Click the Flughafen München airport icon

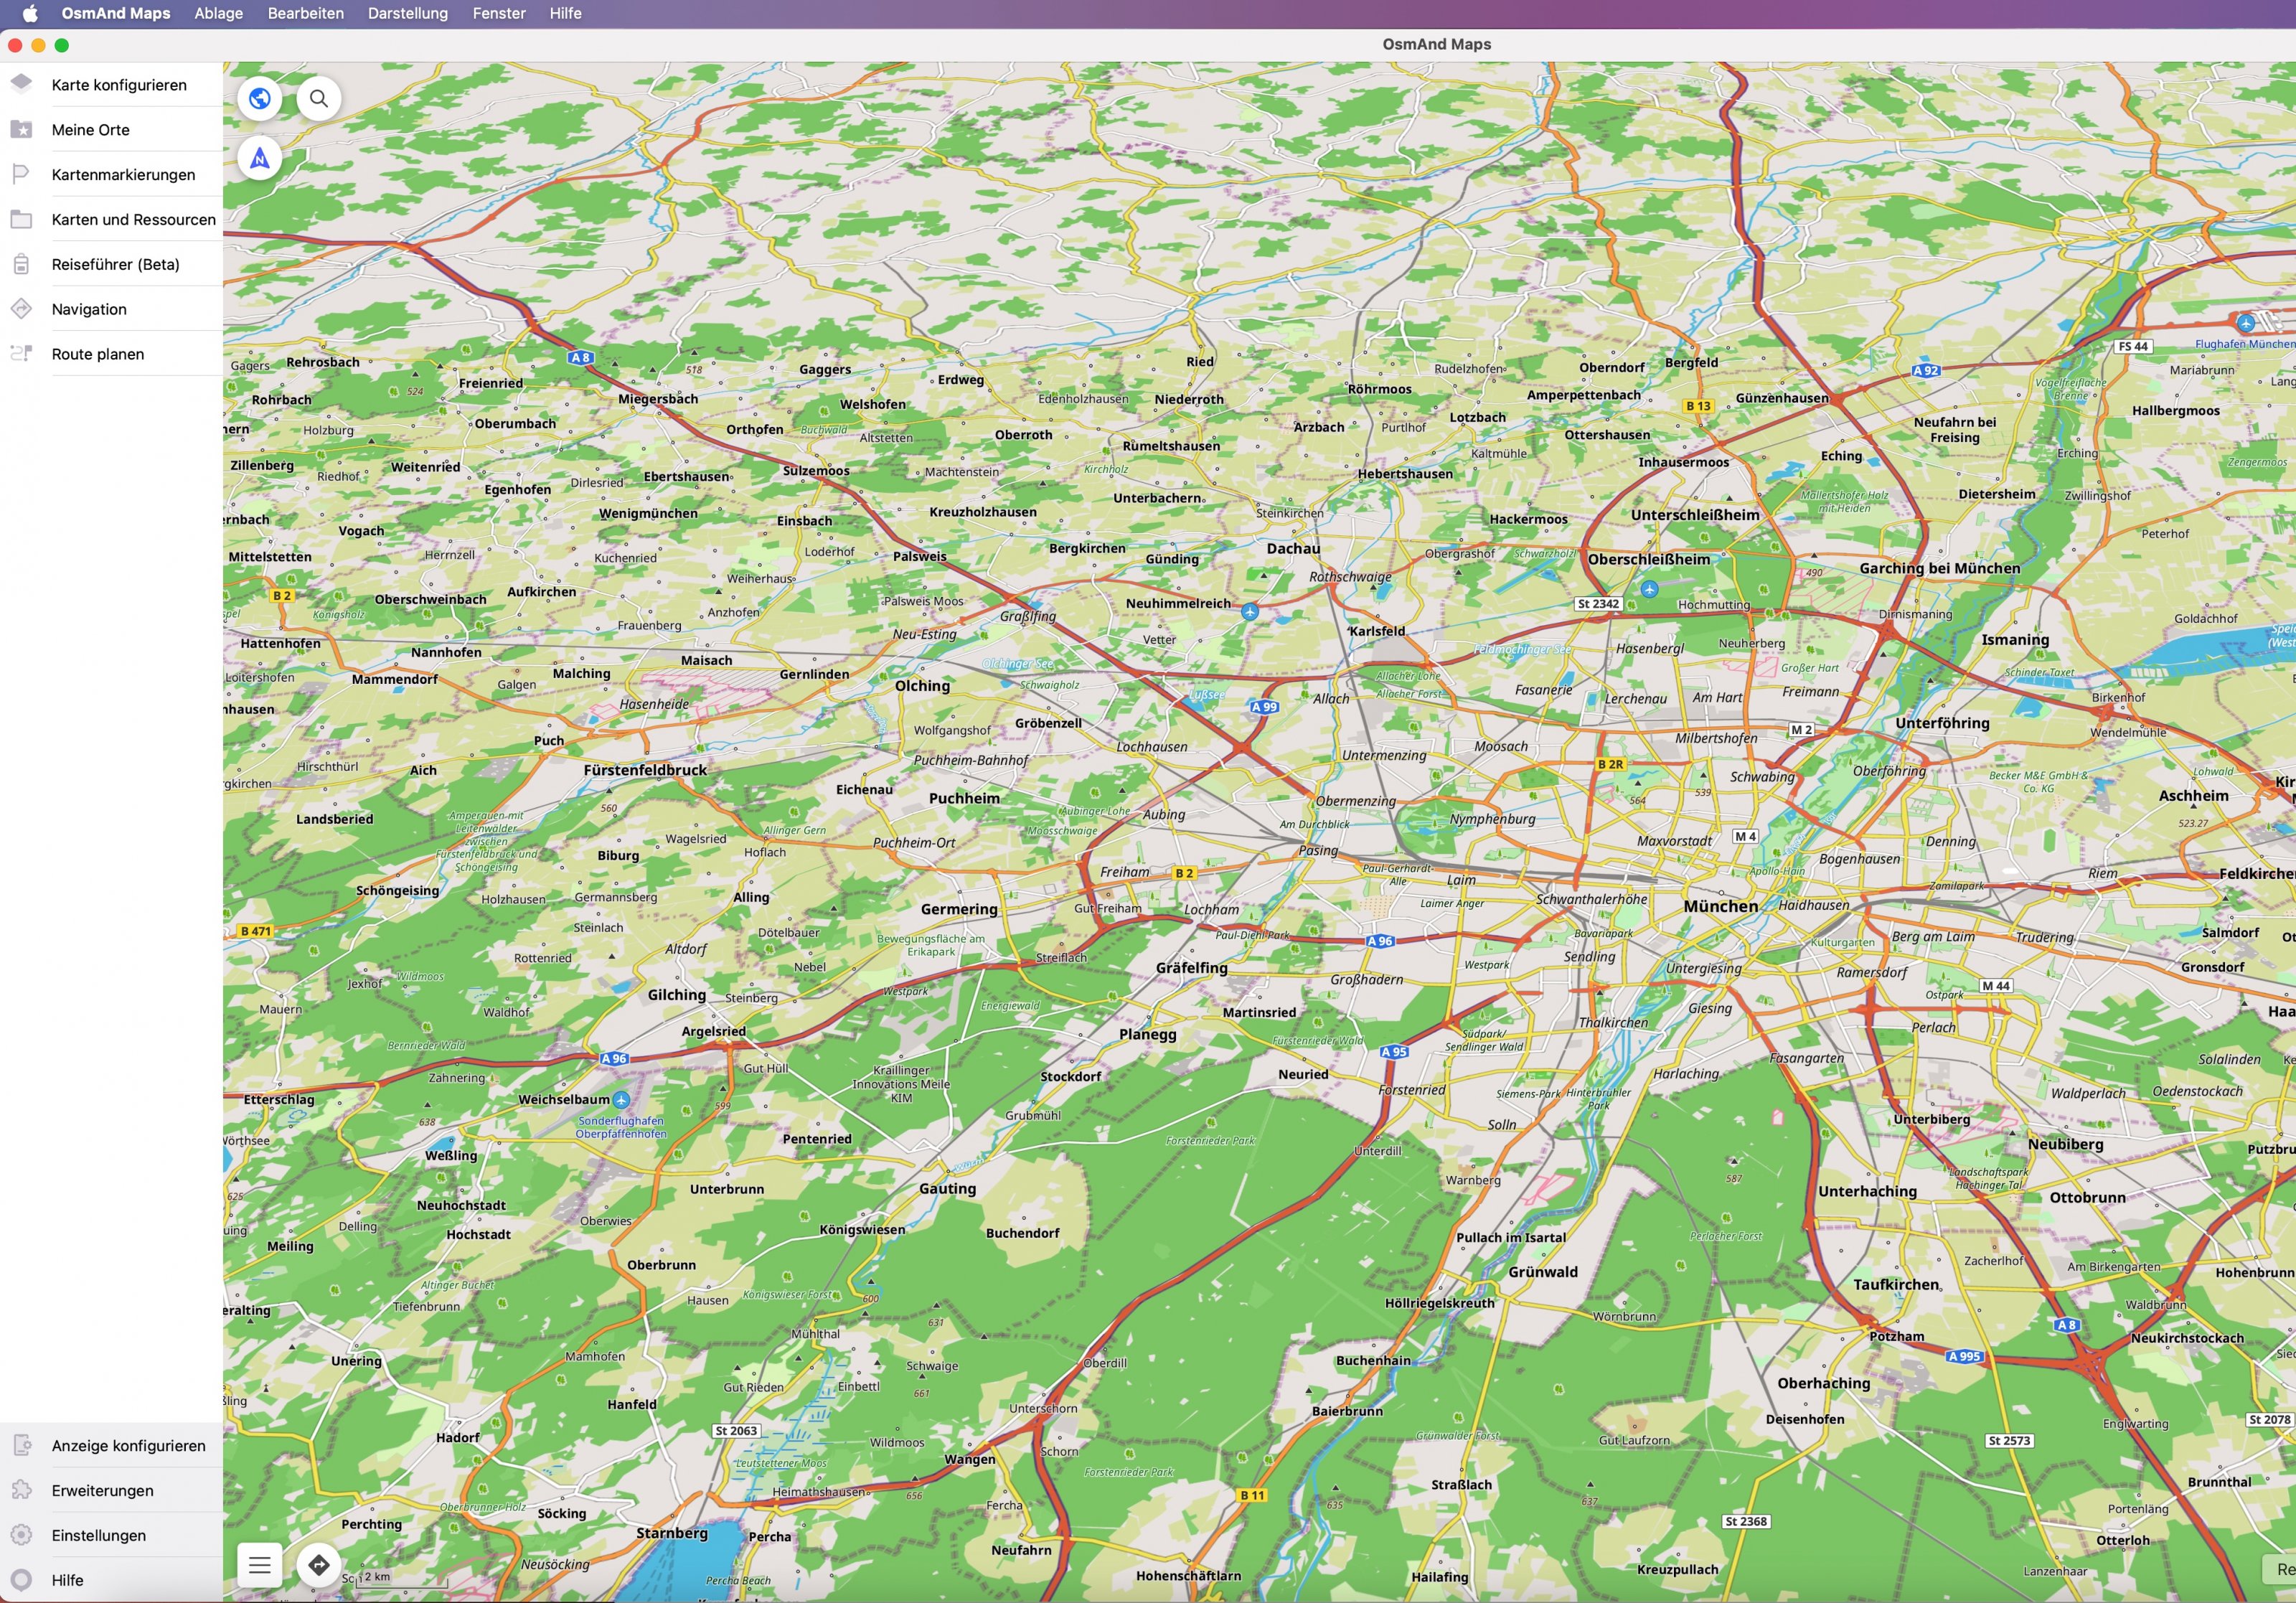(2245, 322)
